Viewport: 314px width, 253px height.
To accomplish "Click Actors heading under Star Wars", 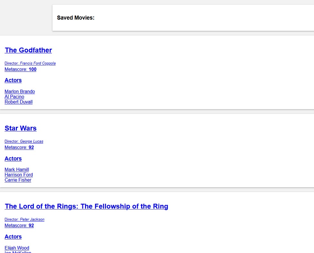I will (x=13, y=159).
